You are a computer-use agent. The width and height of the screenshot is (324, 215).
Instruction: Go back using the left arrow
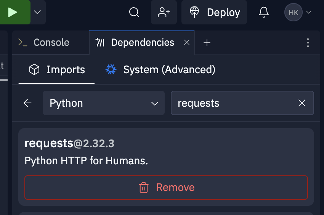pos(27,103)
